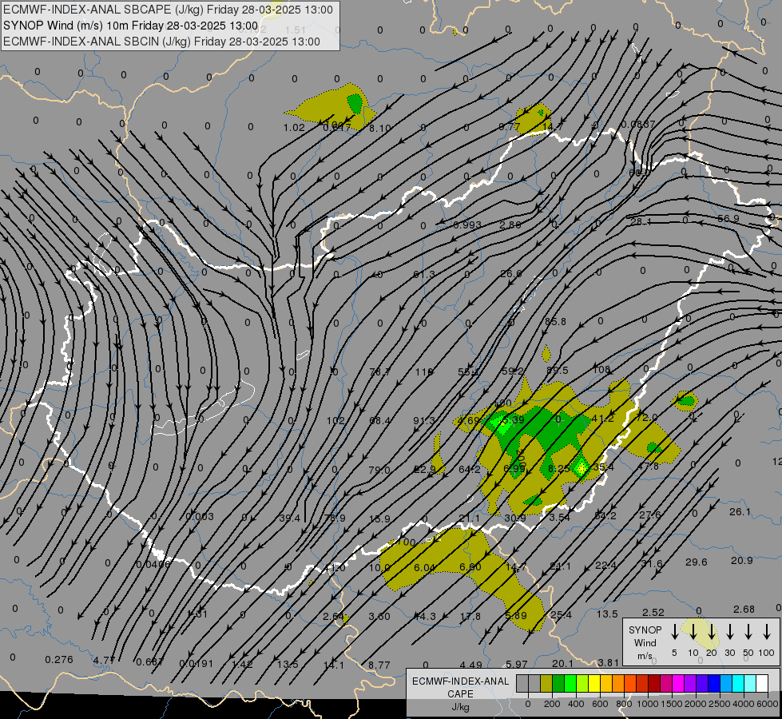Image resolution: width=782 pixels, height=719 pixels.
Task: Click the map value '102'
Action: (335, 421)
